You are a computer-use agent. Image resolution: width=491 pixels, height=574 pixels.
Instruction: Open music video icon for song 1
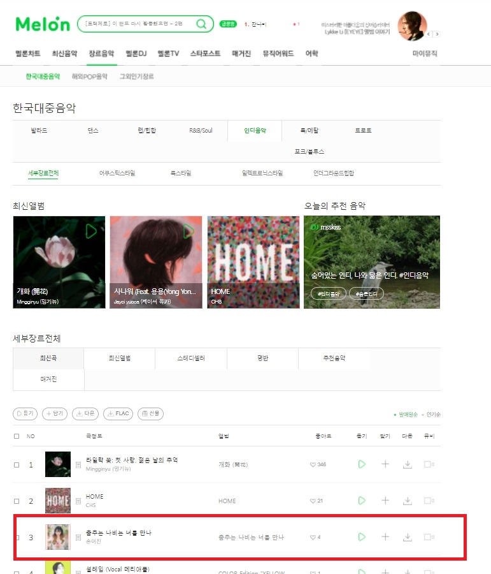(x=429, y=464)
